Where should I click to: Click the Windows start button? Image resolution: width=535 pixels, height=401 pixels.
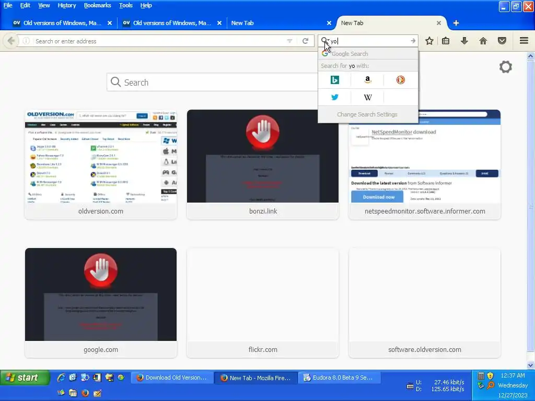[25, 378]
